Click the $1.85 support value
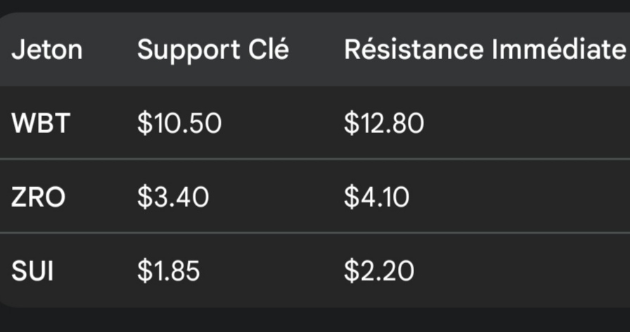The image size is (630, 332). point(169,270)
